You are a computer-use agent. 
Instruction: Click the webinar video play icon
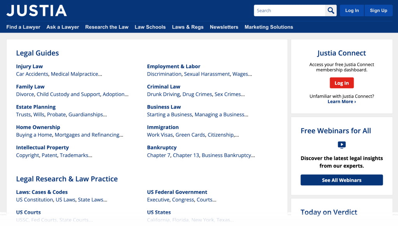(x=342, y=145)
